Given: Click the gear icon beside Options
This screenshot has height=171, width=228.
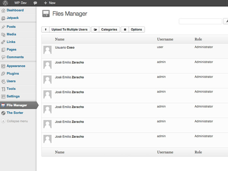Looking at the screenshot, I should click(125, 30).
